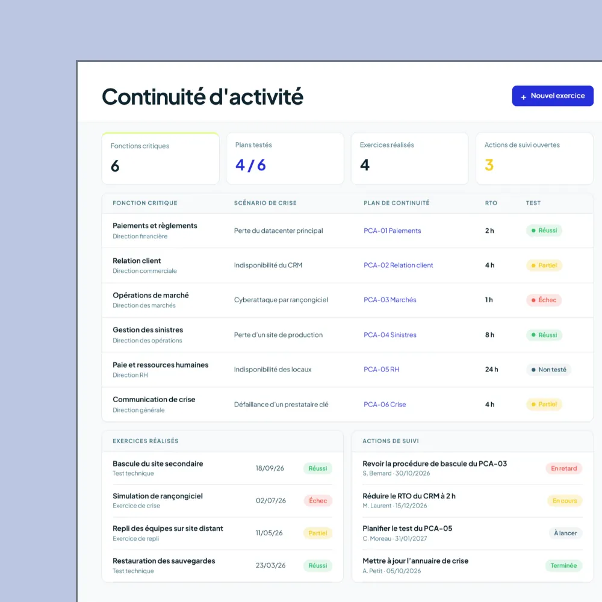The width and height of the screenshot is (602, 602).
Task: Select the Relation client function name
Action: tap(137, 261)
